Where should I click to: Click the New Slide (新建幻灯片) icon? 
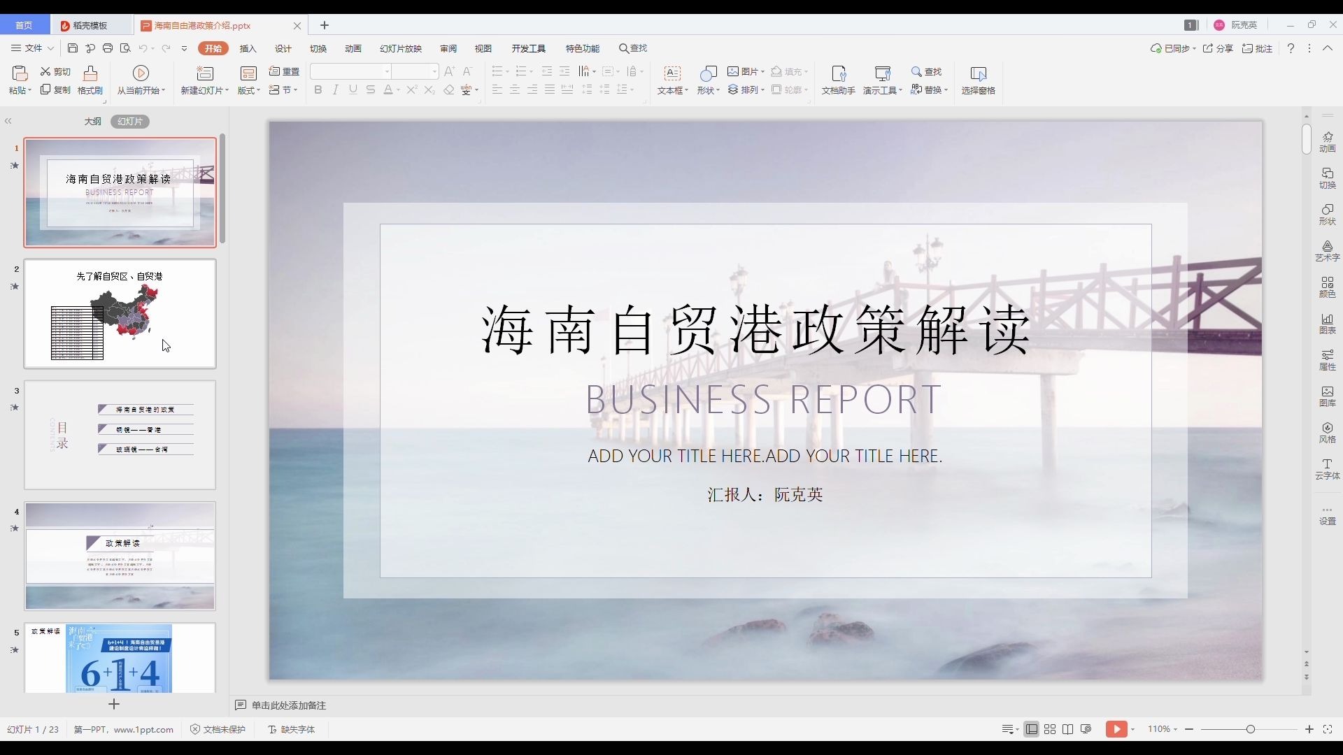[204, 73]
